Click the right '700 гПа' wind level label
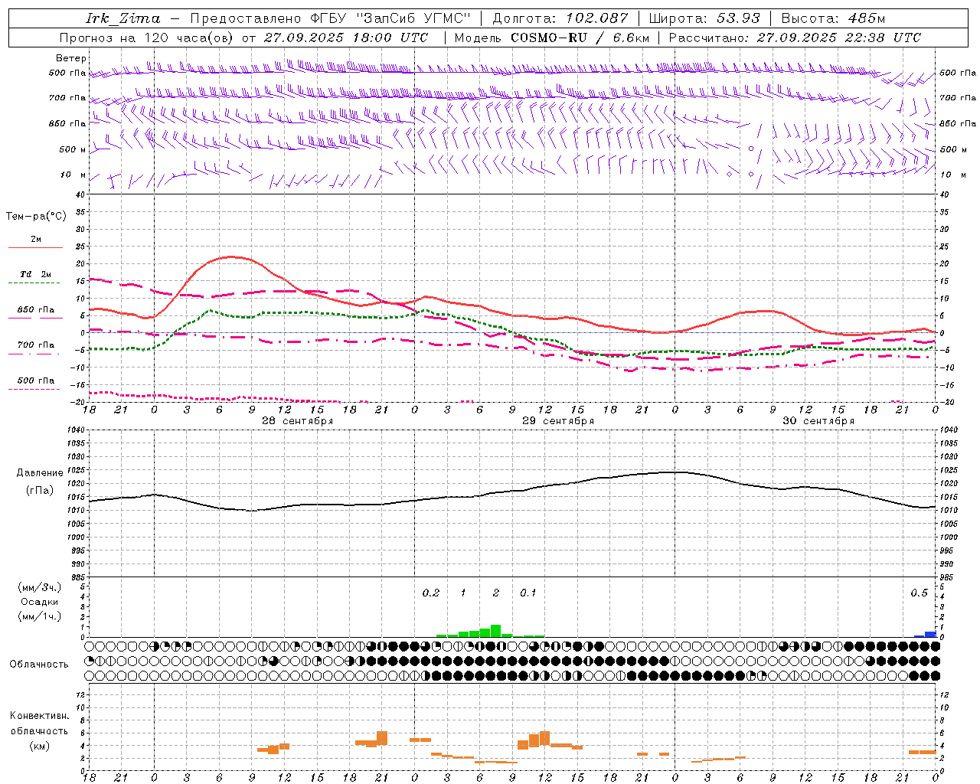Image resolution: width=980 pixels, height=784 pixels. (x=958, y=98)
